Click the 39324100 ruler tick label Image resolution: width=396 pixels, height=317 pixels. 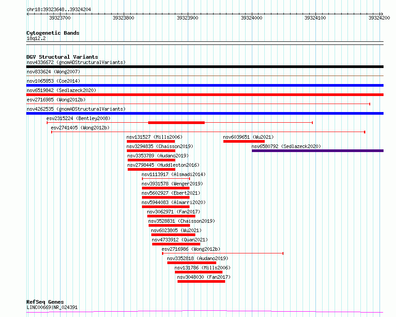315,18
